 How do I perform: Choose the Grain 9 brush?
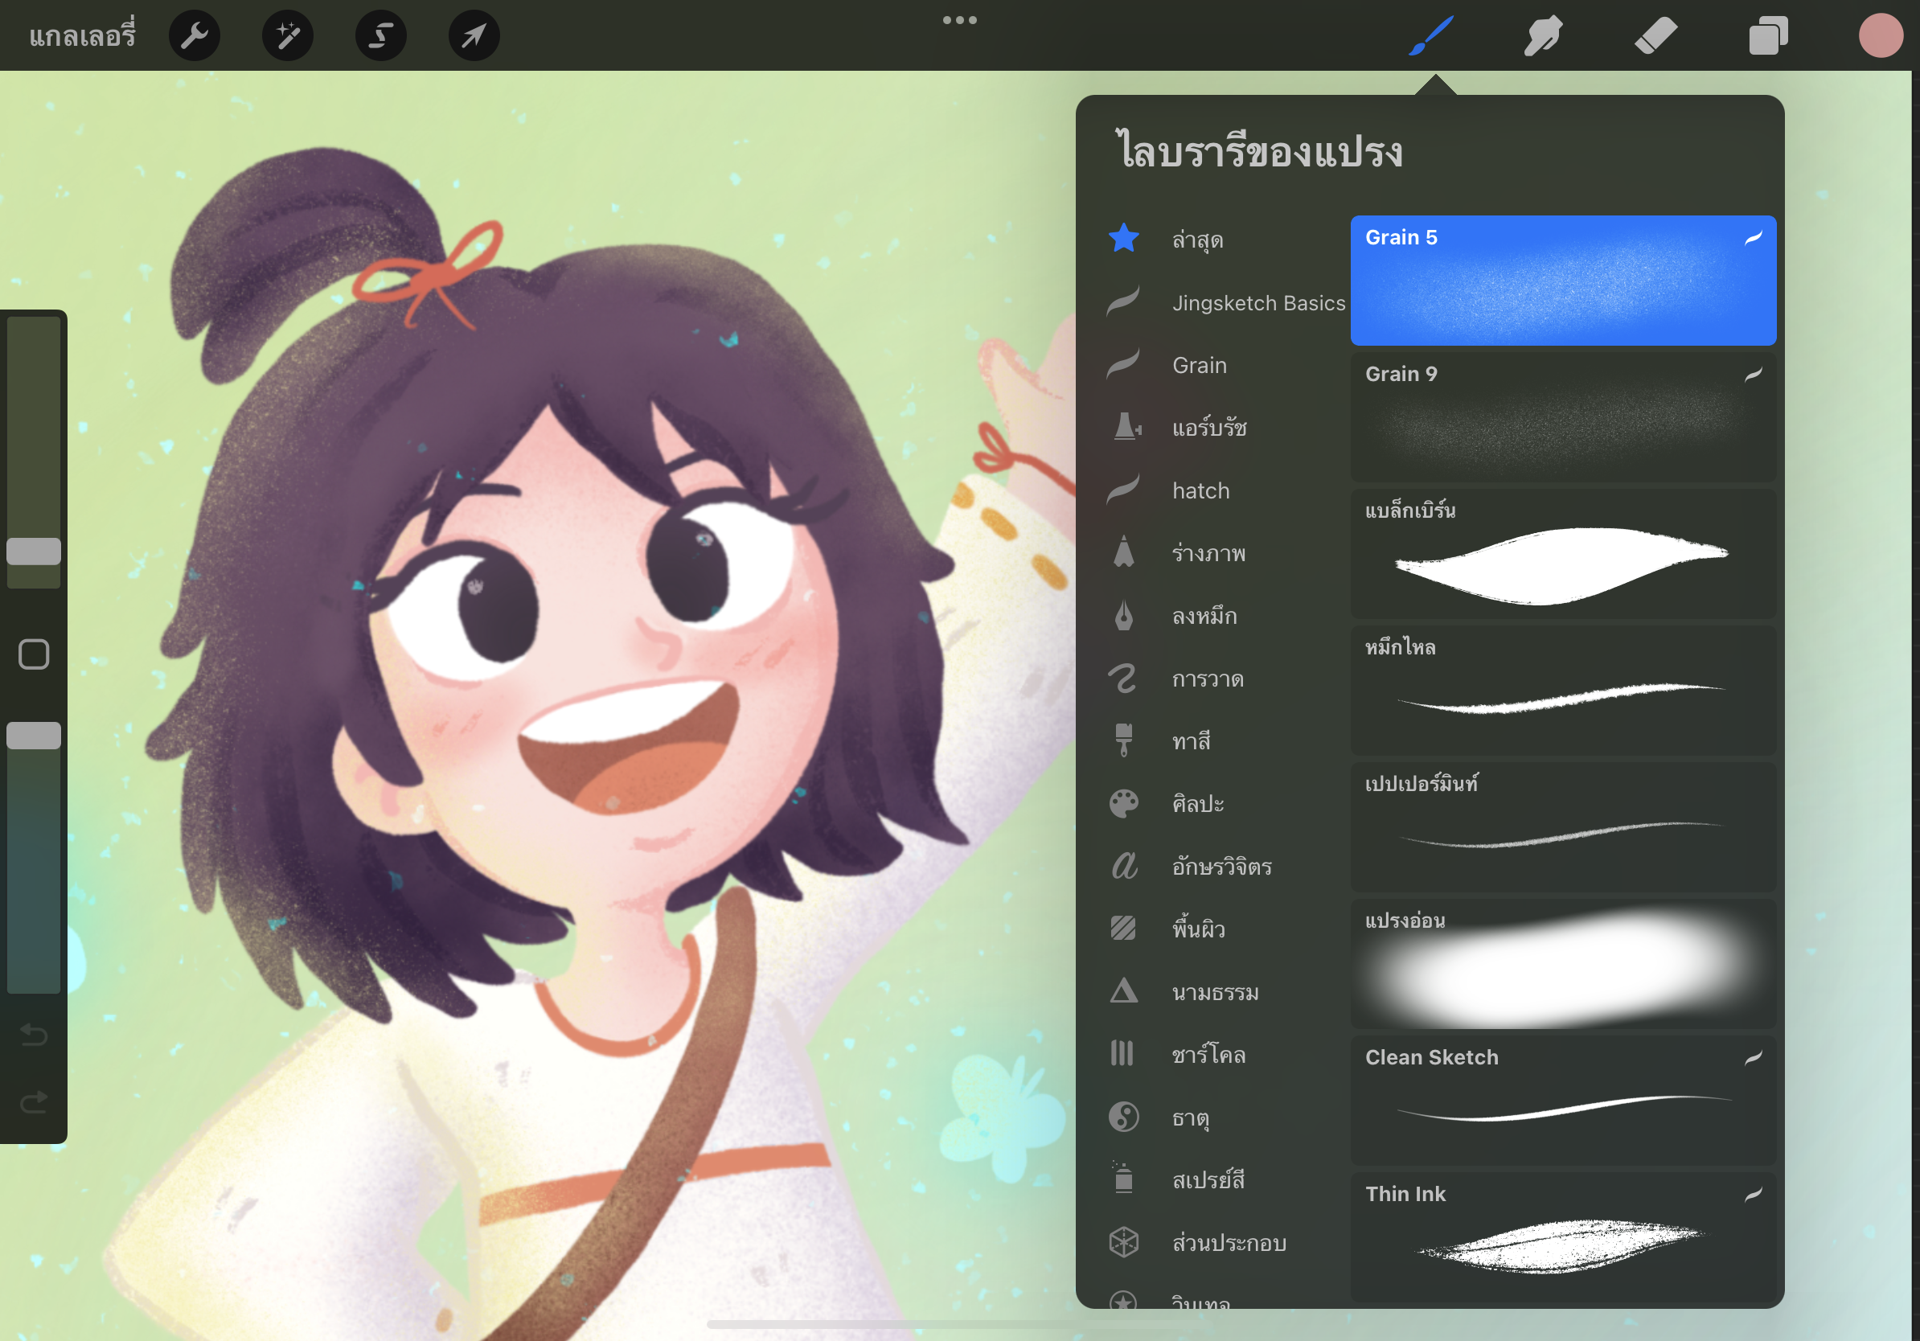tap(1562, 416)
